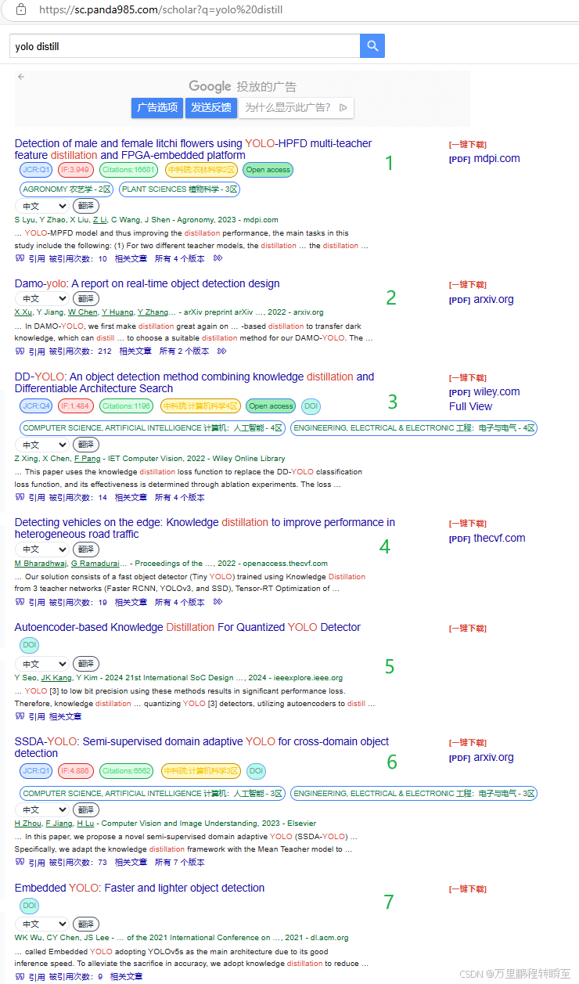Screen dimensions: 579x984
Task: Click the cite quote icon for the Embedded YOLO result
Action: point(20,977)
